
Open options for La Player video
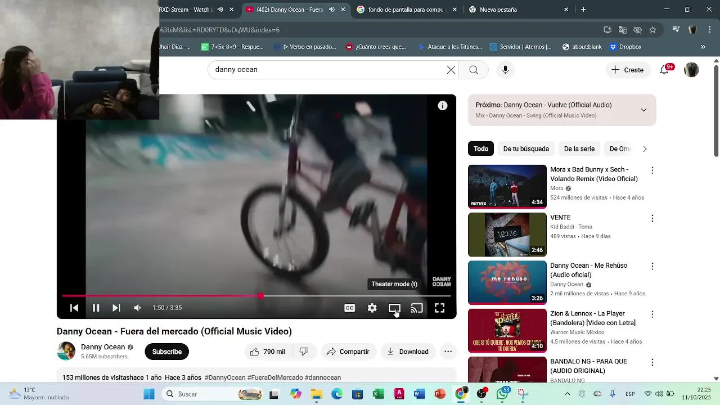coord(652,314)
